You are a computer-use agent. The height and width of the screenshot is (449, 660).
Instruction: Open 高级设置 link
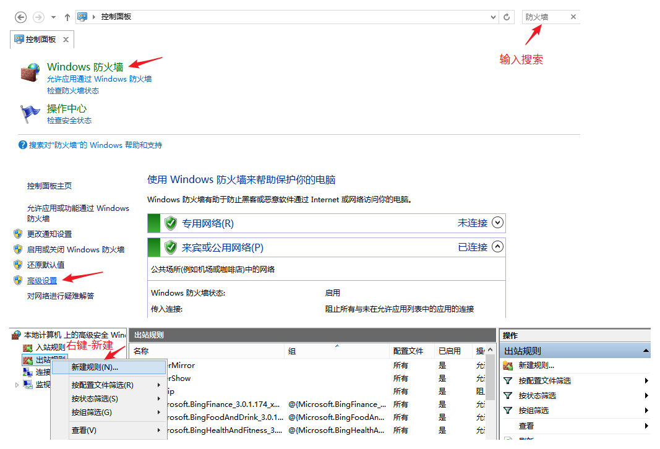click(42, 281)
